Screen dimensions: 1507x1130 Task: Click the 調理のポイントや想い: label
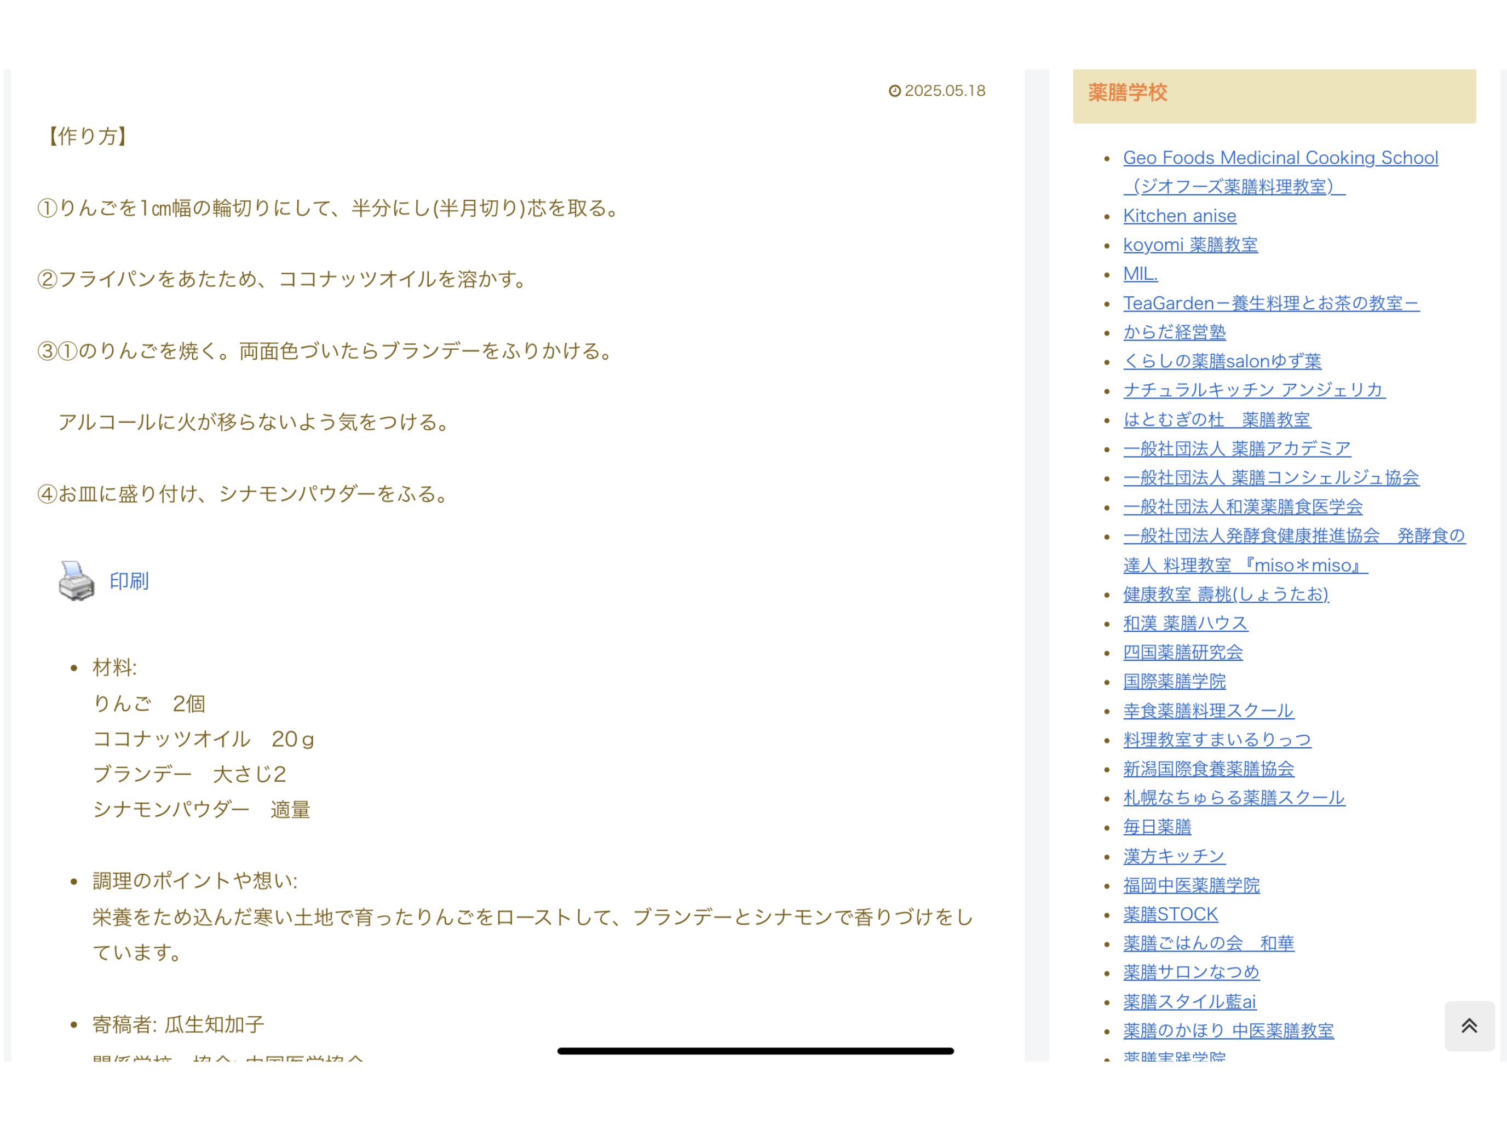[195, 881]
